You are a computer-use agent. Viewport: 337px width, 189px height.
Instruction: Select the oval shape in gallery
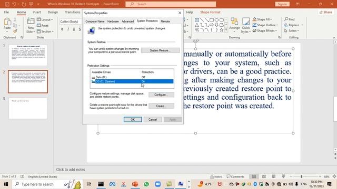click(x=216, y=20)
